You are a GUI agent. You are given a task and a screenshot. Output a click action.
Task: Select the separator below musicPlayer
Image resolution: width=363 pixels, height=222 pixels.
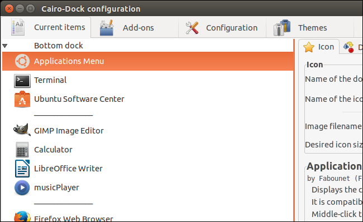pos(64,204)
